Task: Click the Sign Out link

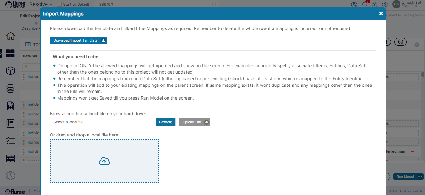Action: tap(409, 6)
